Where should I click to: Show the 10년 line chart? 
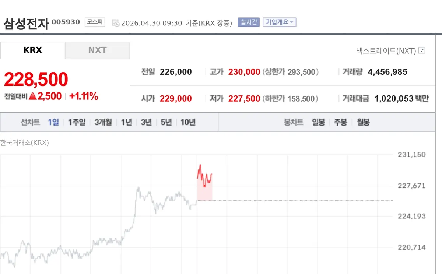point(188,122)
